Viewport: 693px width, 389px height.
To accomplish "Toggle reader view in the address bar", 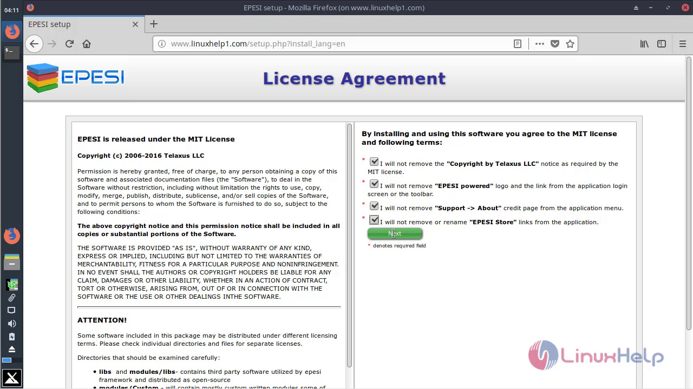I will (518, 44).
